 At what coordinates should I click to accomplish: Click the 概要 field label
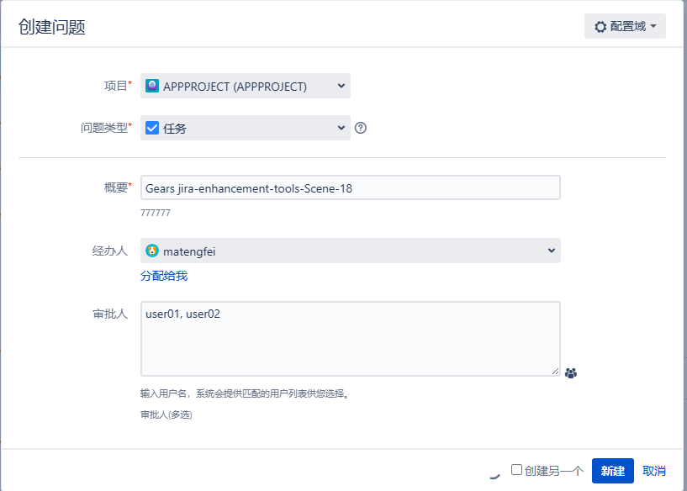click(x=115, y=187)
